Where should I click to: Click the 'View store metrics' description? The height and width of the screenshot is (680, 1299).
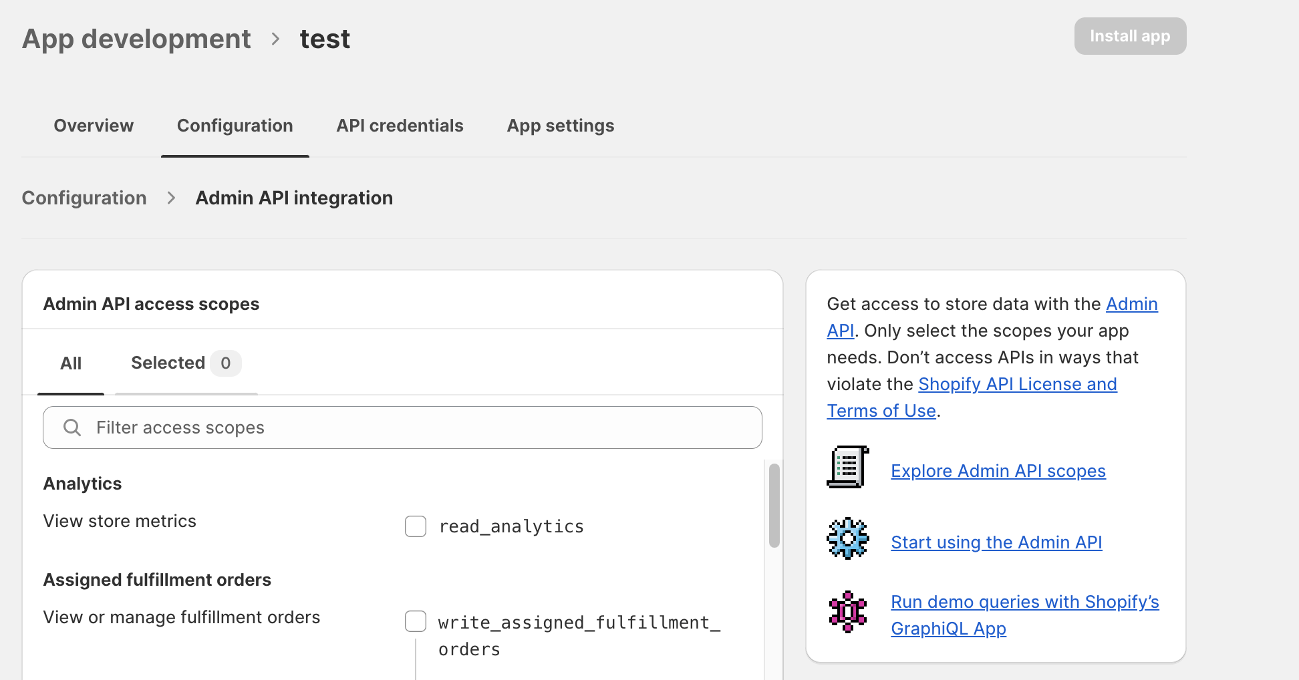(x=120, y=521)
